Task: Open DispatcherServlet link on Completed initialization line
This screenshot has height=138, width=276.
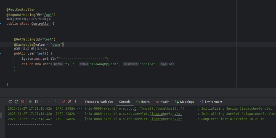Action: 166,119
